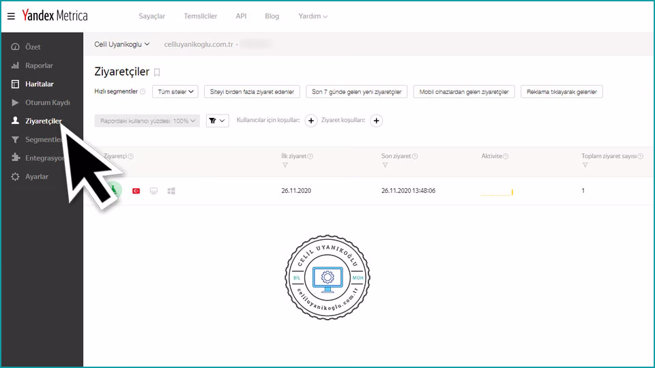Expand the Yardım menu
Screen dimensions: 655x368
[312, 16]
